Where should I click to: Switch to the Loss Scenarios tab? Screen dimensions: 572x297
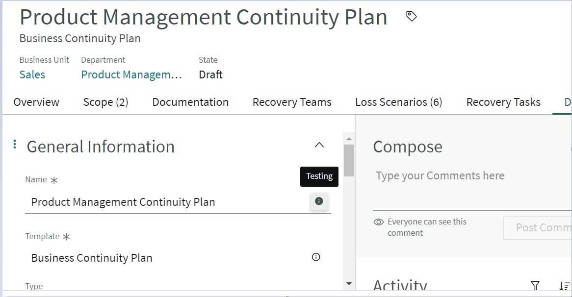398,102
